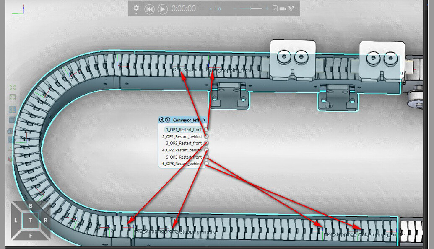Export simulation to PDF

click(275, 8)
